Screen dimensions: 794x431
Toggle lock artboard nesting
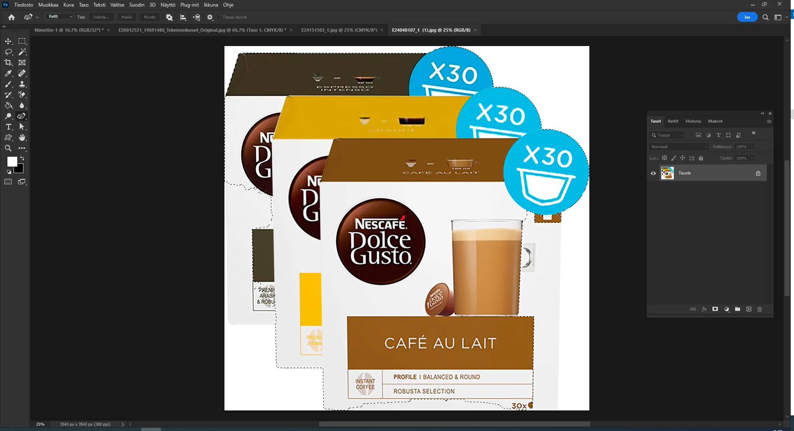[692, 158]
